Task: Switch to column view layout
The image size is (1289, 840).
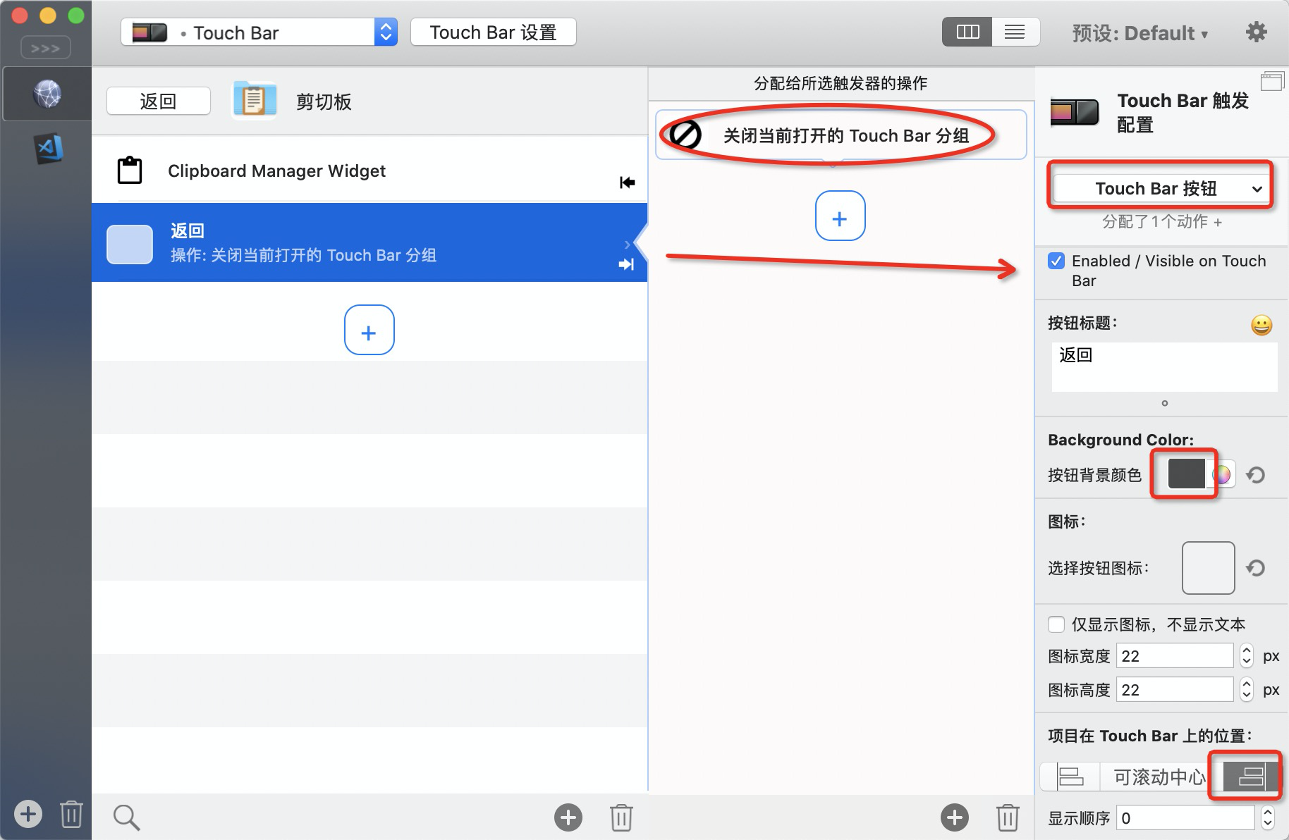Action: point(967,32)
